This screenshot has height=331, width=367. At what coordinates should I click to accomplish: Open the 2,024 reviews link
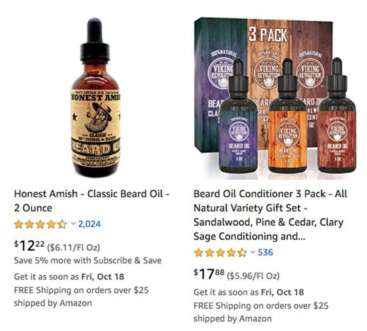89,224
